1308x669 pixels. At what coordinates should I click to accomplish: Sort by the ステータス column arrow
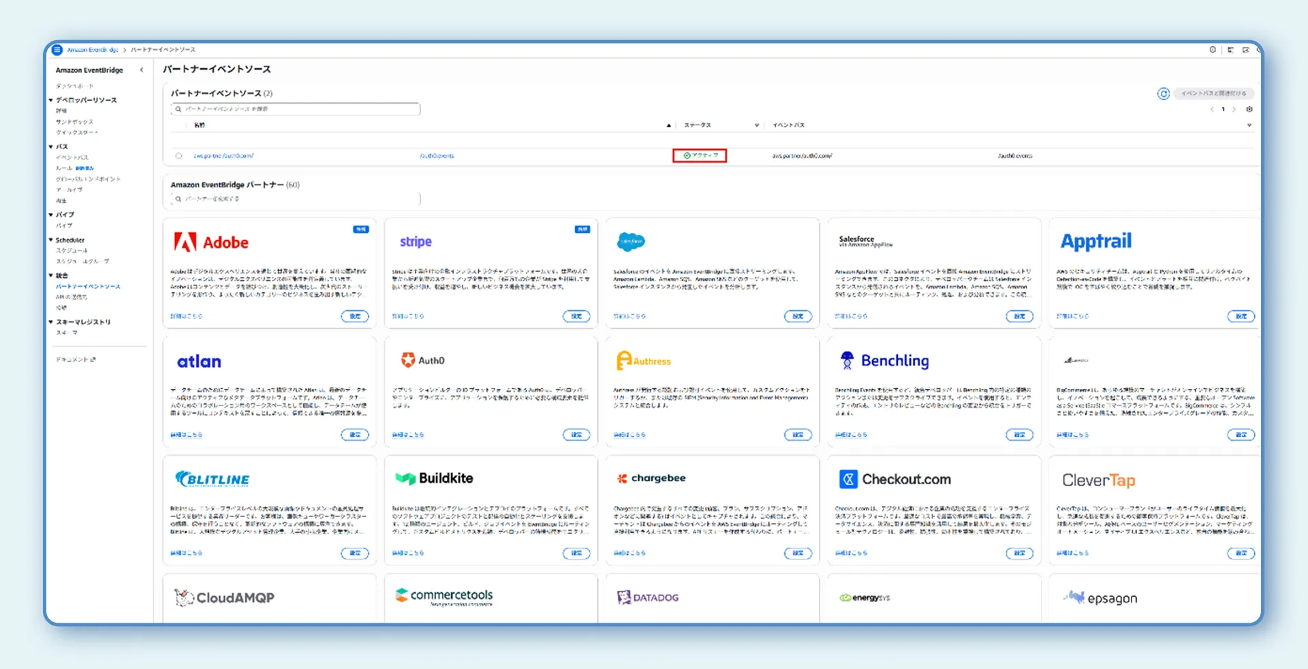pos(756,125)
